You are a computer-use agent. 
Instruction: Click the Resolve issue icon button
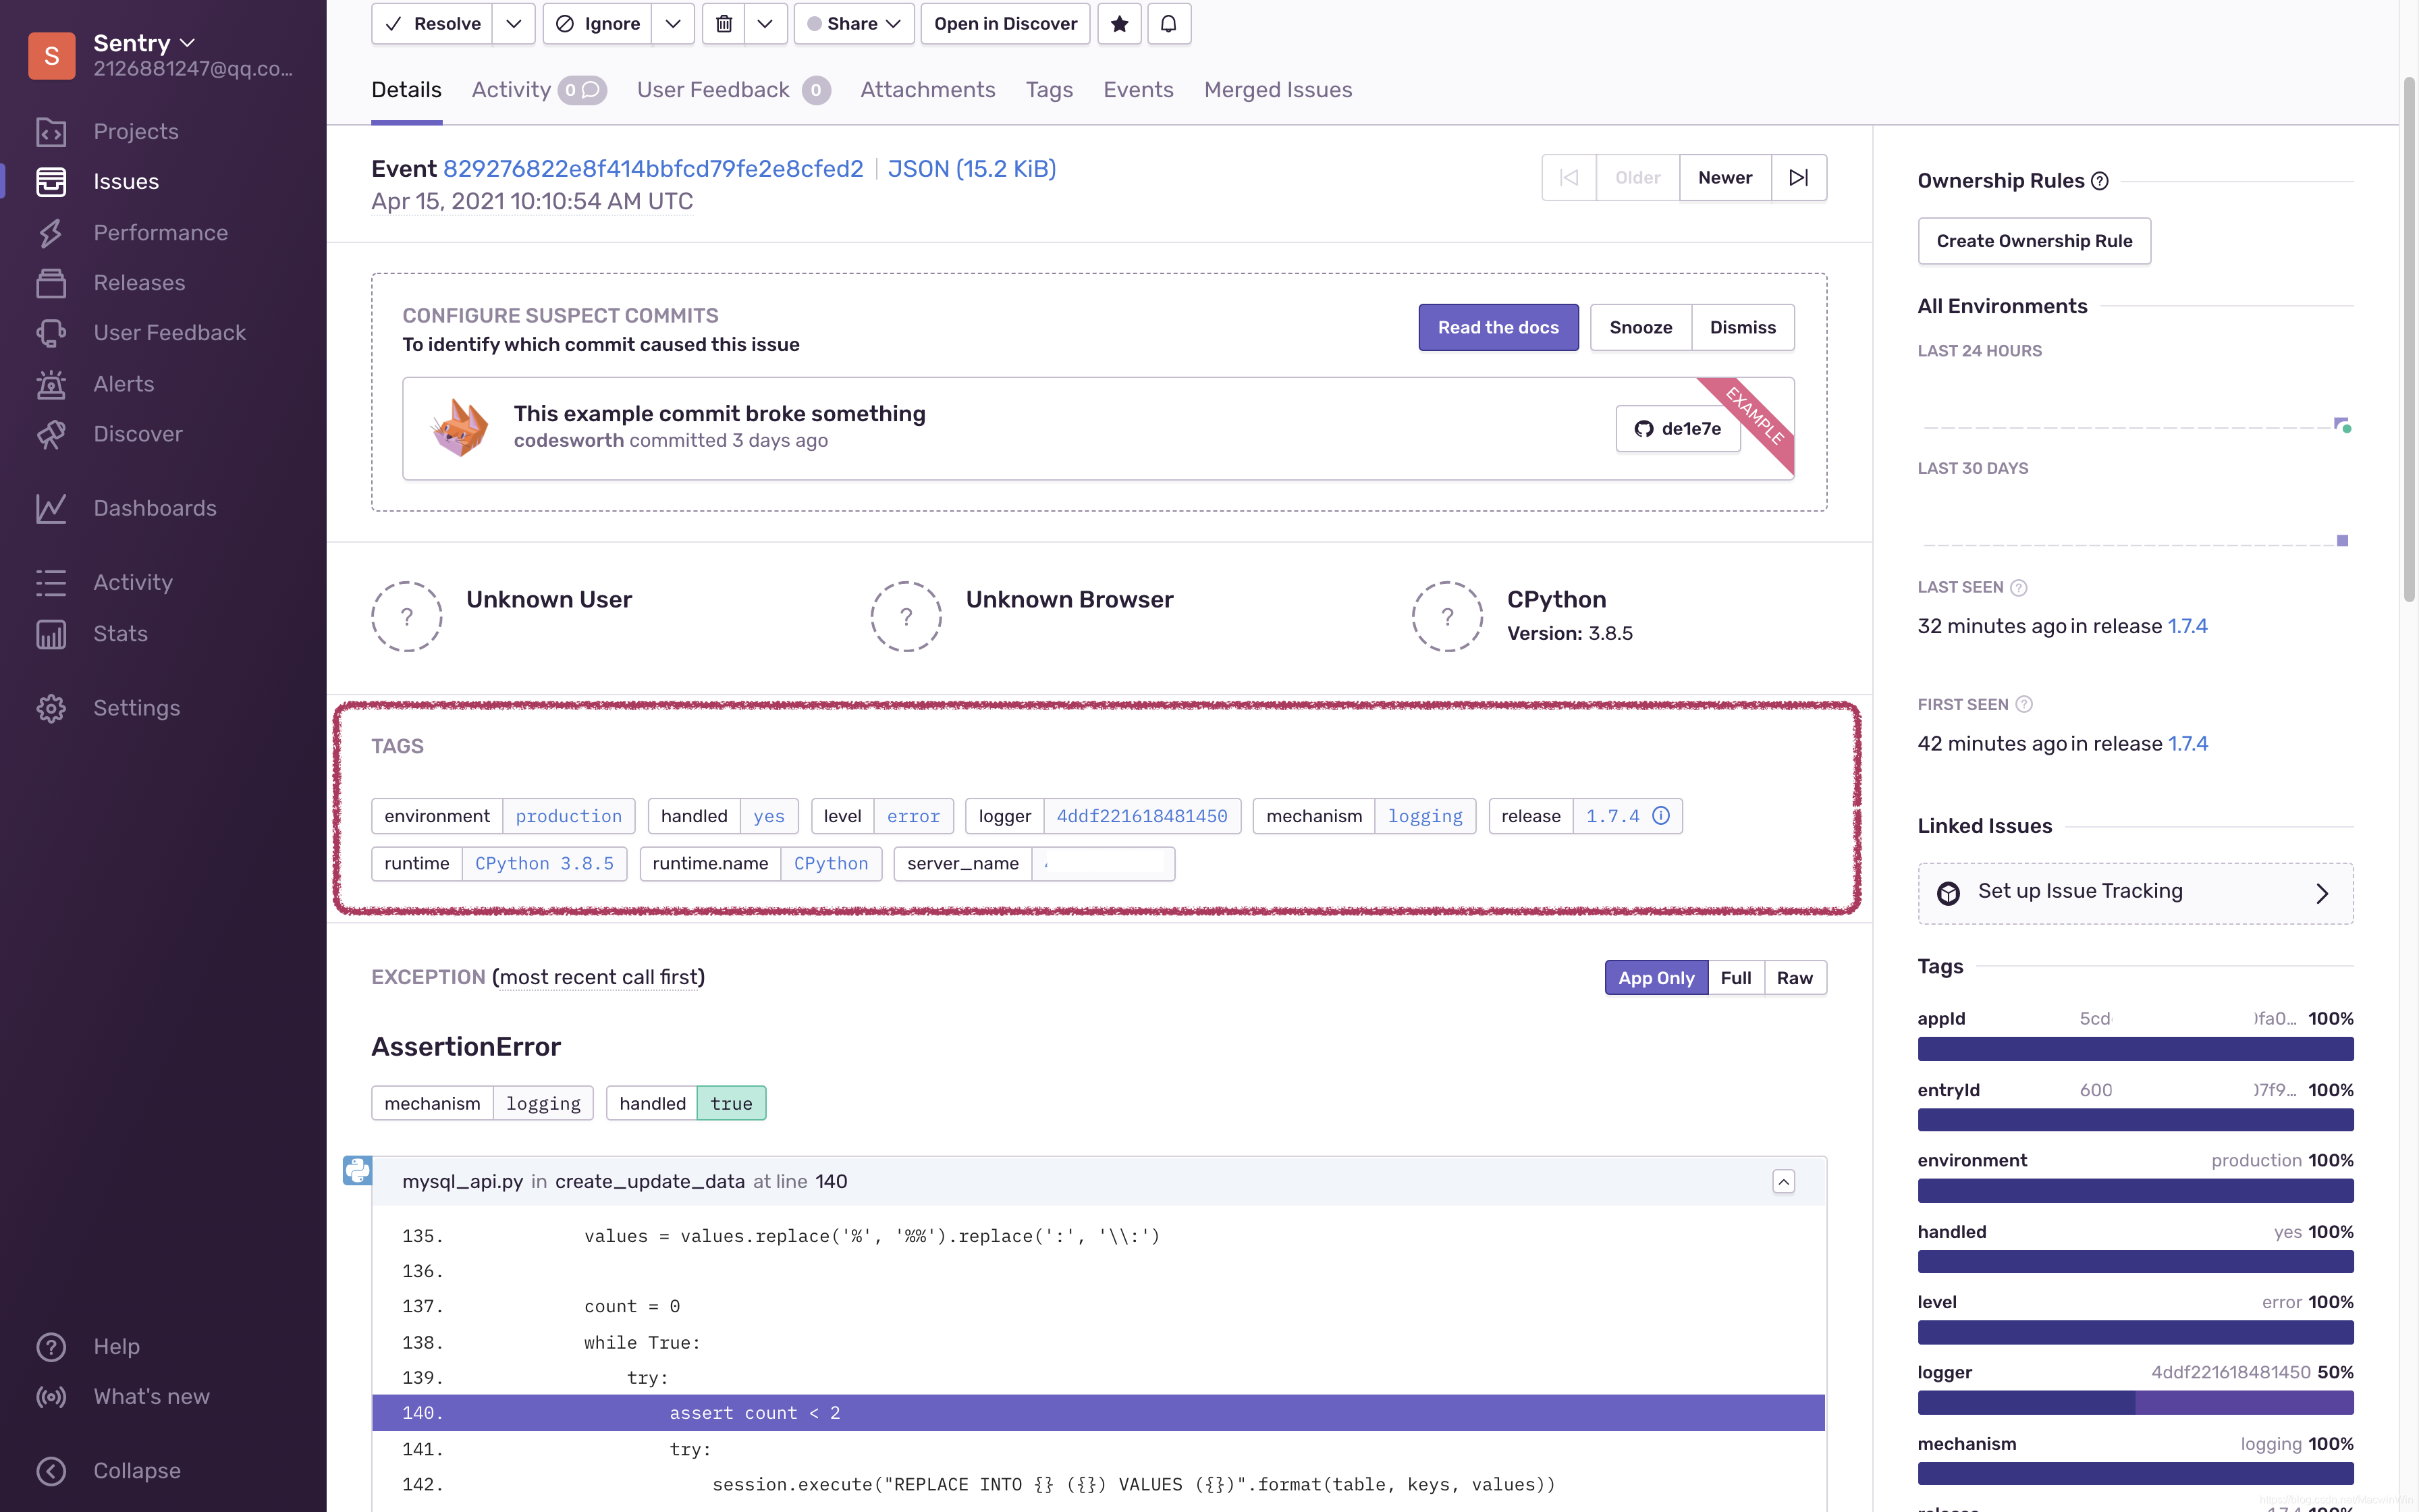432,23
